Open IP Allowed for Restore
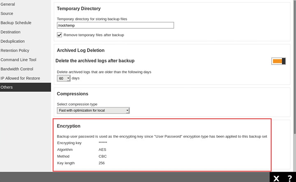 (20, 78)
